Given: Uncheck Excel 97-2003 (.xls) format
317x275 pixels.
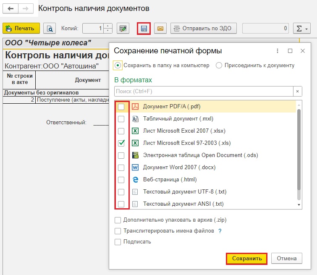Looking at the screenshot, I should click(x=121, y=143).
